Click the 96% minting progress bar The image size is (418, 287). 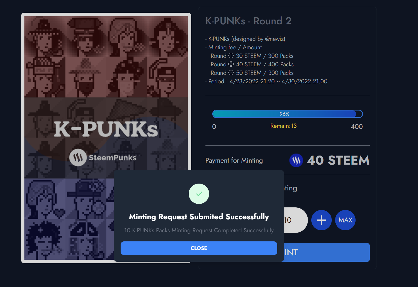coord(287,114)
